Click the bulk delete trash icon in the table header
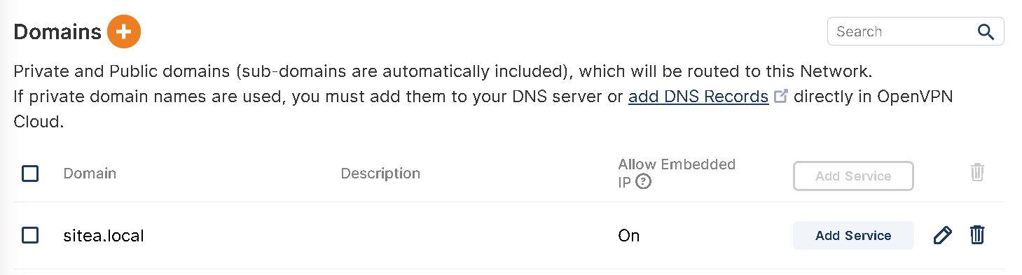The image size is (1022, 275). [978, 172]
